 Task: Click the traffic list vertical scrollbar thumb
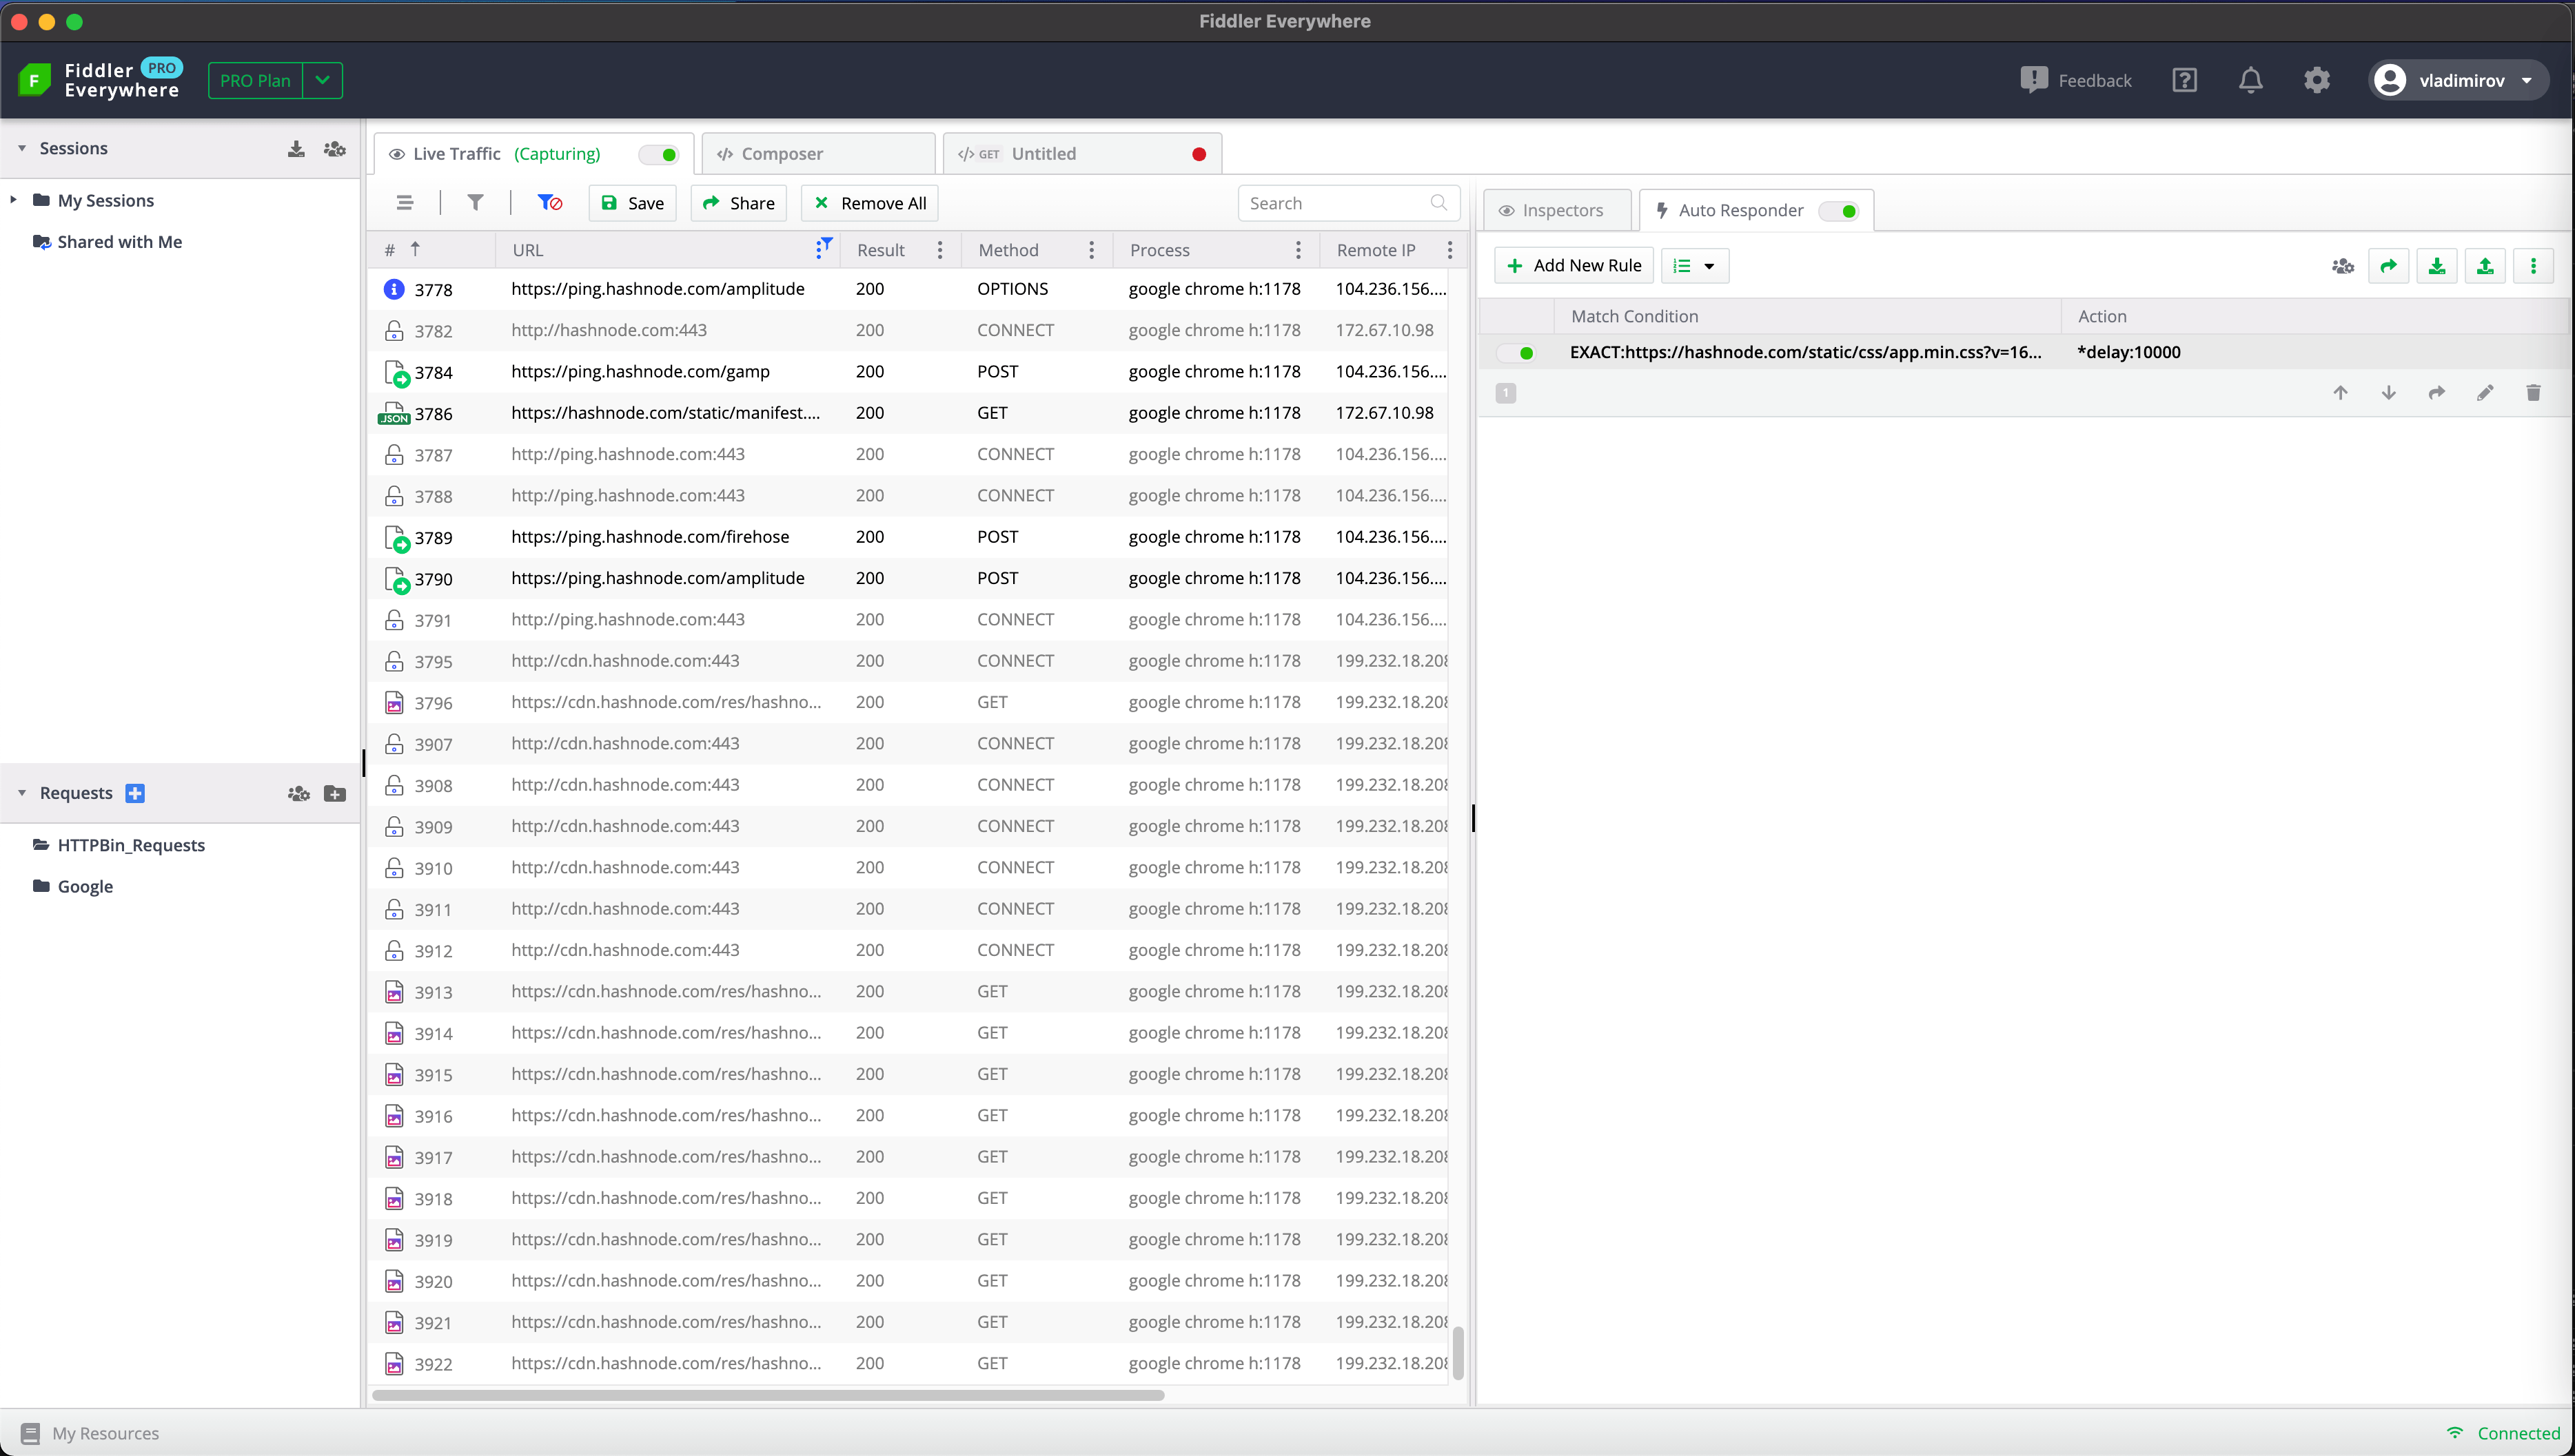(x=1458, y=1353)
